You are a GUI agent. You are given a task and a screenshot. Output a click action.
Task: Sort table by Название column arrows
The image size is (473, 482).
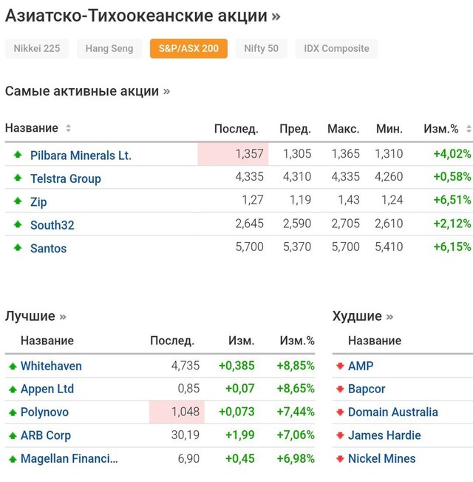69,128
